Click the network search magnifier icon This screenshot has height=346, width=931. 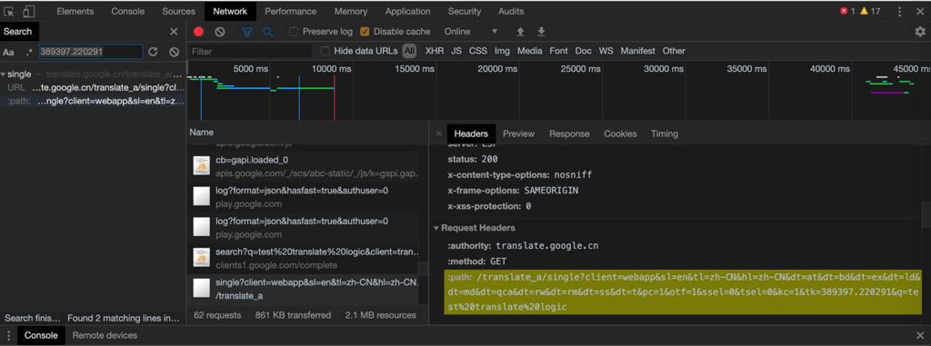[268, 32]
